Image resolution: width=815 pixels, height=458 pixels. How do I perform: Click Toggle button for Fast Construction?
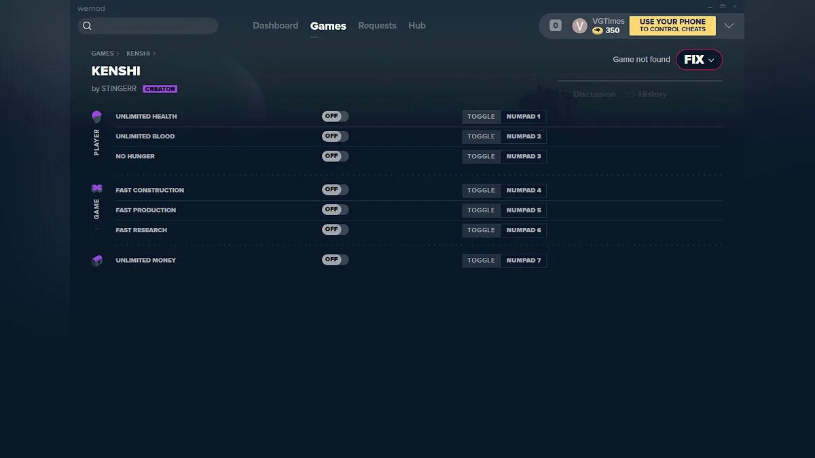[x=482, y=190]
